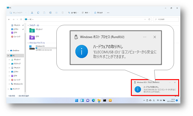Open the notification center badge
The image size is (193, 116).
click(177, 100)
